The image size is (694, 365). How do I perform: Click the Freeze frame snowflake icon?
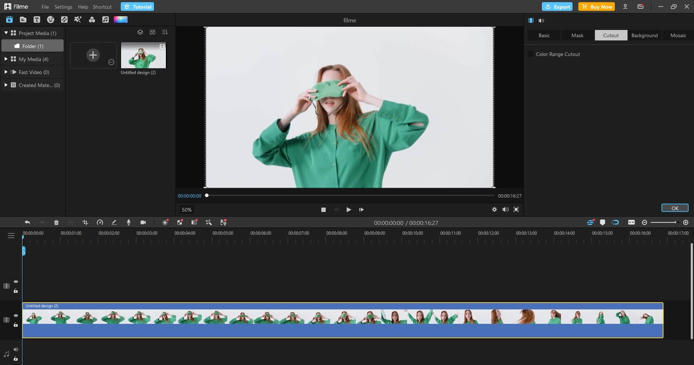click(165, 222)
